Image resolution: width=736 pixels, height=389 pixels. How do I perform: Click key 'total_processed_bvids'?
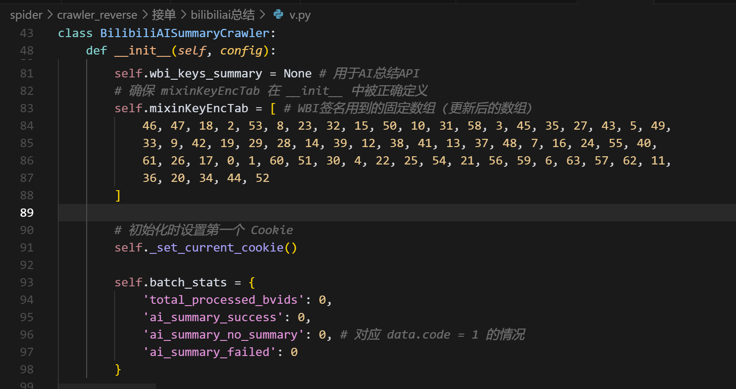[223, 300]
